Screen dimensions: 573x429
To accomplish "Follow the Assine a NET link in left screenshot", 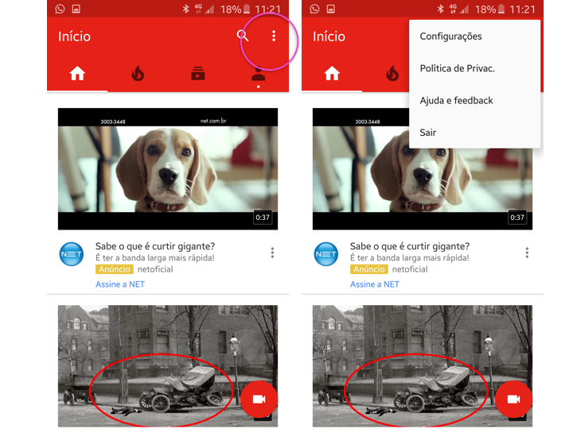I will click(120, 284).
